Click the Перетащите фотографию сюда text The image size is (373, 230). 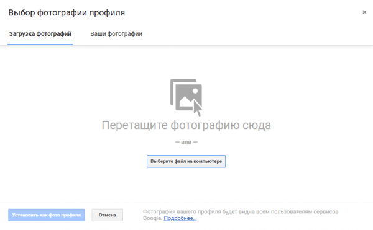pyautogui.click(x=186, y=125)
